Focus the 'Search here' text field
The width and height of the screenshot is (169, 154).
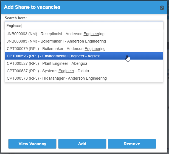coord(84,26)
